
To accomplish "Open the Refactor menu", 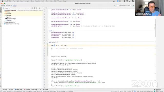I will [37, 1].
